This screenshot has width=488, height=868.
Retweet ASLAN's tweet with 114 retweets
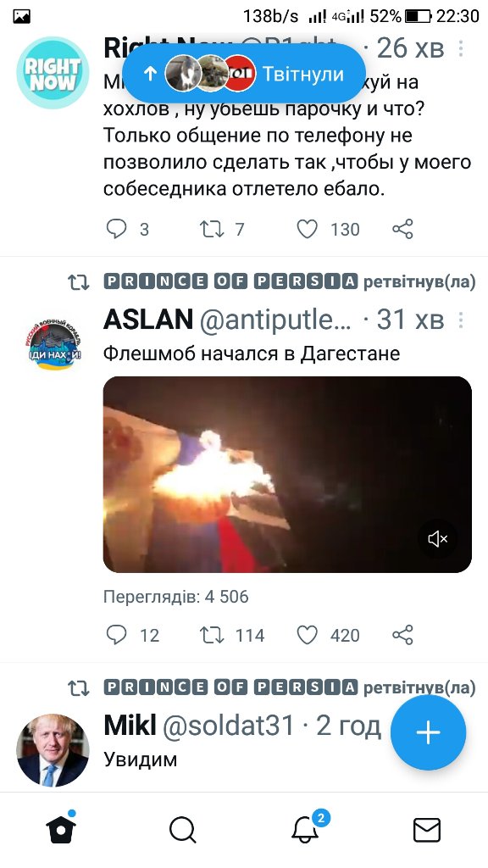[x=212, y=635]
